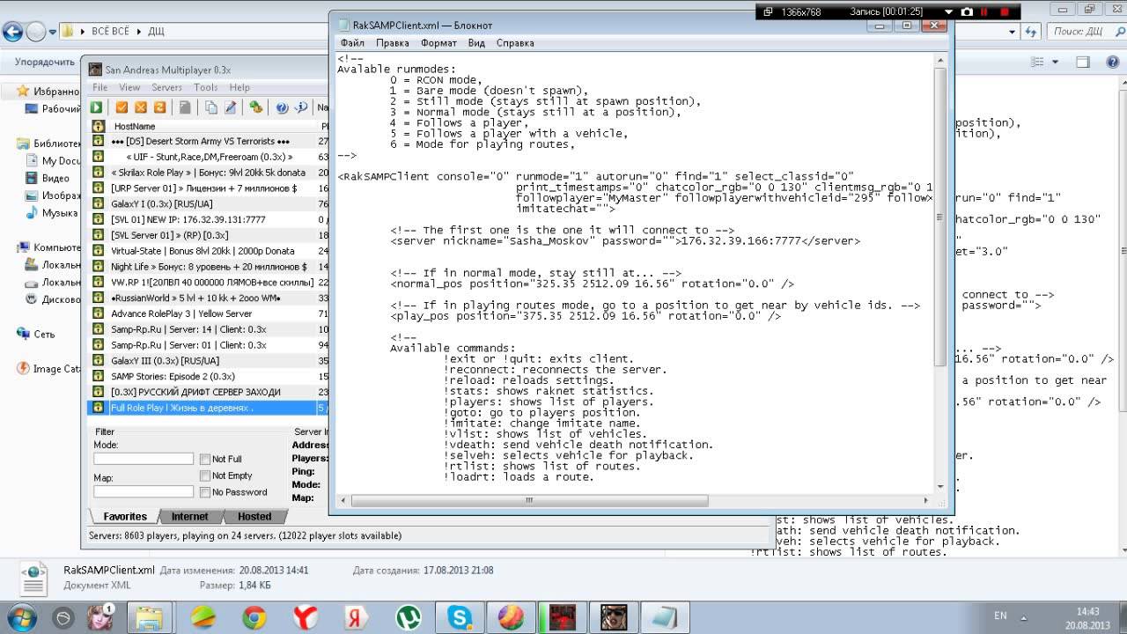This screenshot has height=634, width=1127.
Task: Stop the recording with red square icon
Action: coord(1005,12)
